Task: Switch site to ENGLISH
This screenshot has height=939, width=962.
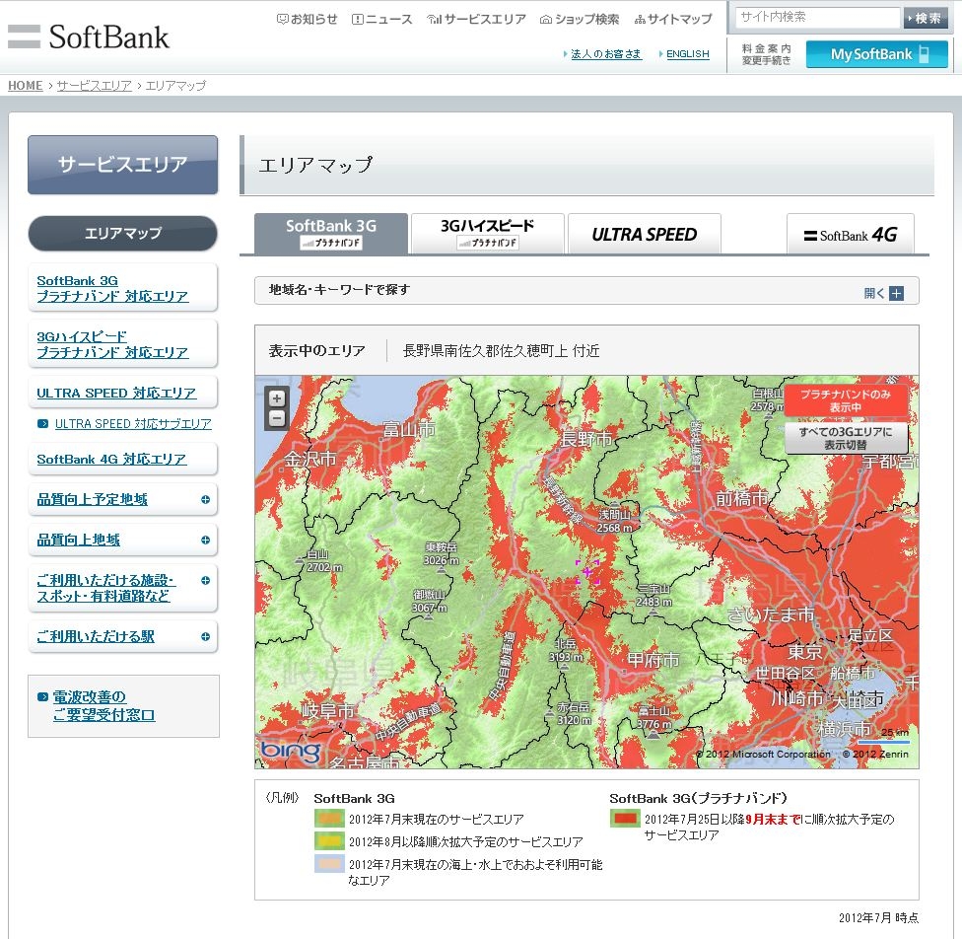Action: [x=688, y=54]
